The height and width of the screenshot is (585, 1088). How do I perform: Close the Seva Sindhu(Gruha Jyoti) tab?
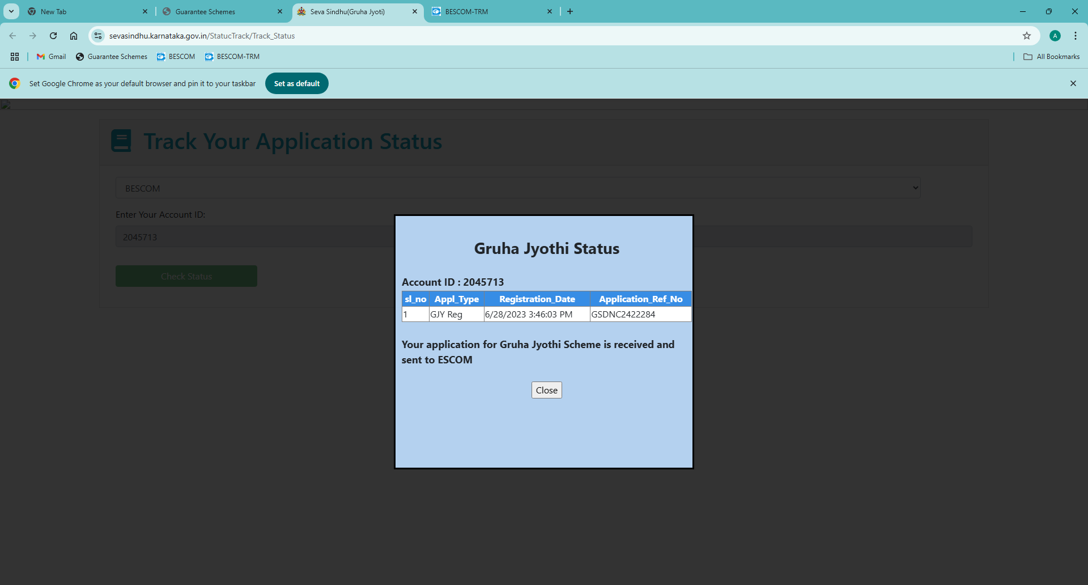(x=415, y=11)
